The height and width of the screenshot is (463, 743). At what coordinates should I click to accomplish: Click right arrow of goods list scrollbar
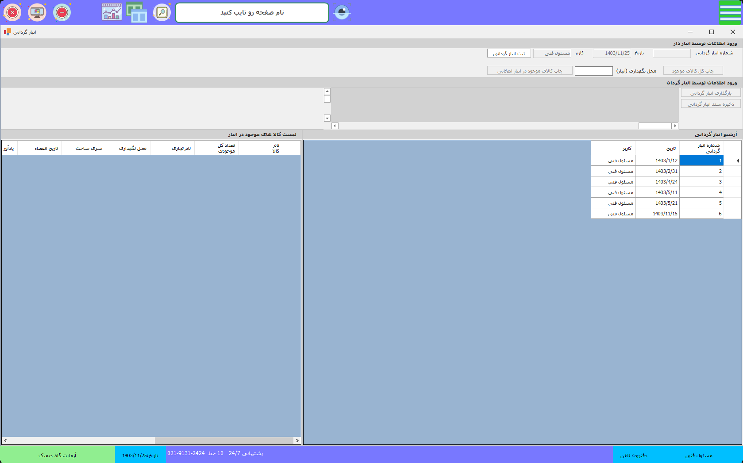[297, 440]
